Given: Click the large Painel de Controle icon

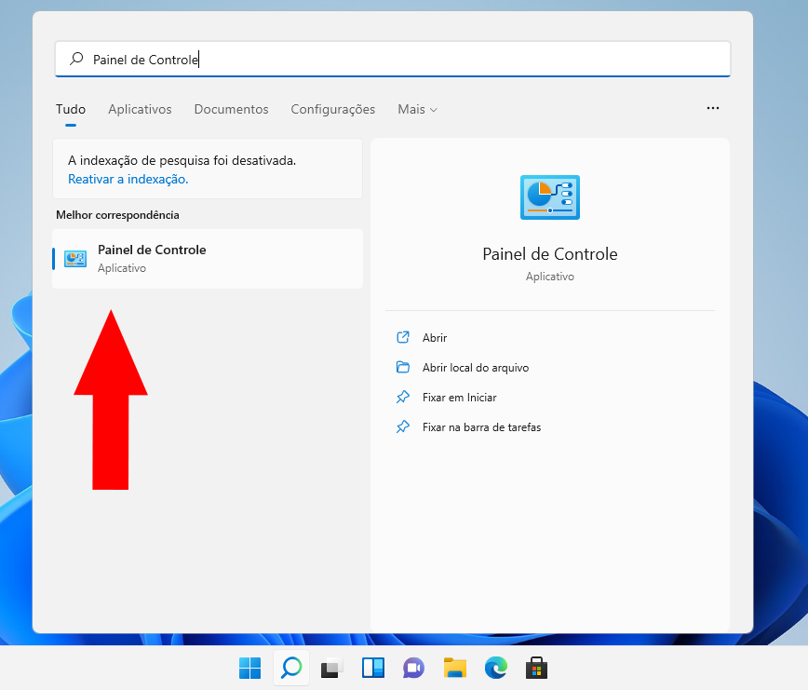Looking at the screenshot, I should coord(549,197).
